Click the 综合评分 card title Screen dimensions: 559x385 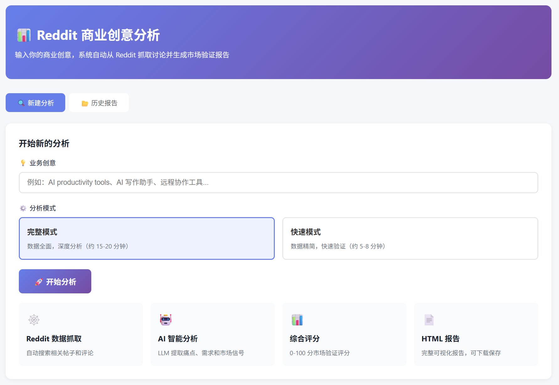pos(305,339)
